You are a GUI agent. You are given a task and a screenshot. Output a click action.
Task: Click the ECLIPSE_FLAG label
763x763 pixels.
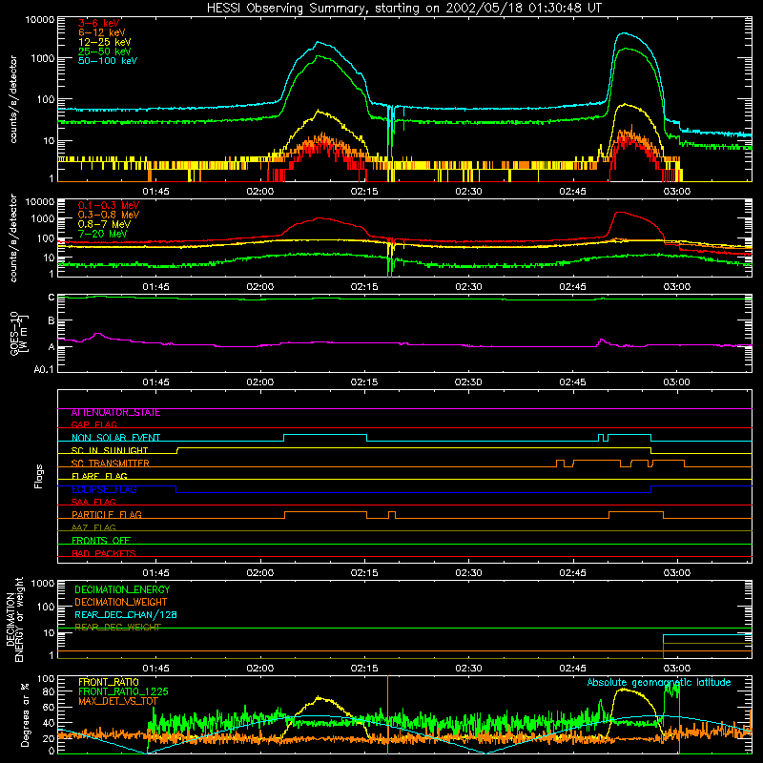click(104, 489)
